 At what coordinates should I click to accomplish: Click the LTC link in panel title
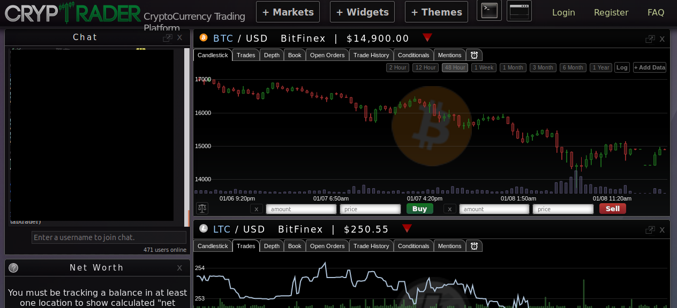click(222, 229)
